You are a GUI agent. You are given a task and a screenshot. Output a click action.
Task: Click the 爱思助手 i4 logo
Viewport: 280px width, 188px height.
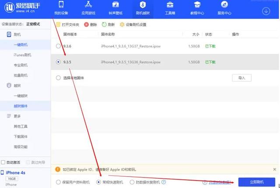click(22, 7)
